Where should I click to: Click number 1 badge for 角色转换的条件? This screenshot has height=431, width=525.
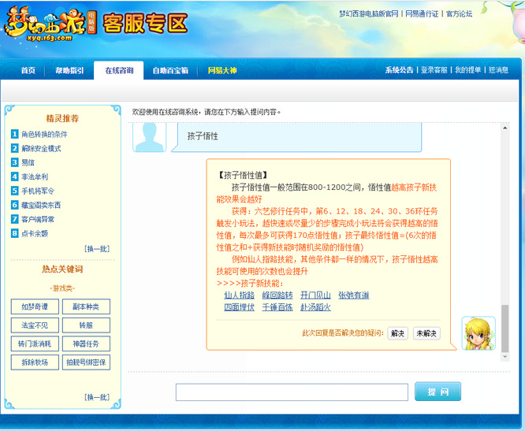pos(14,134)
